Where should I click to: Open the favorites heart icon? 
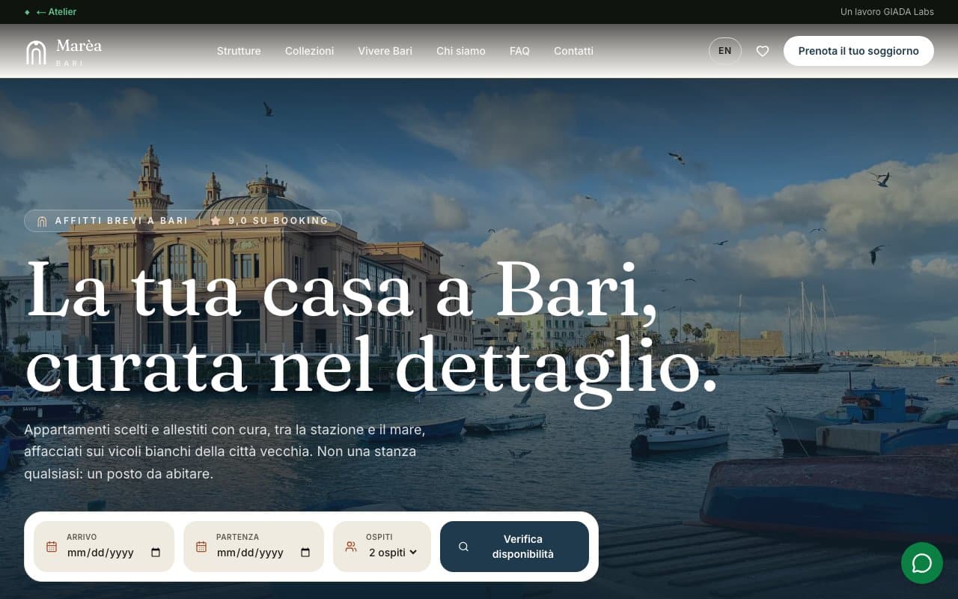coord(763,51)
